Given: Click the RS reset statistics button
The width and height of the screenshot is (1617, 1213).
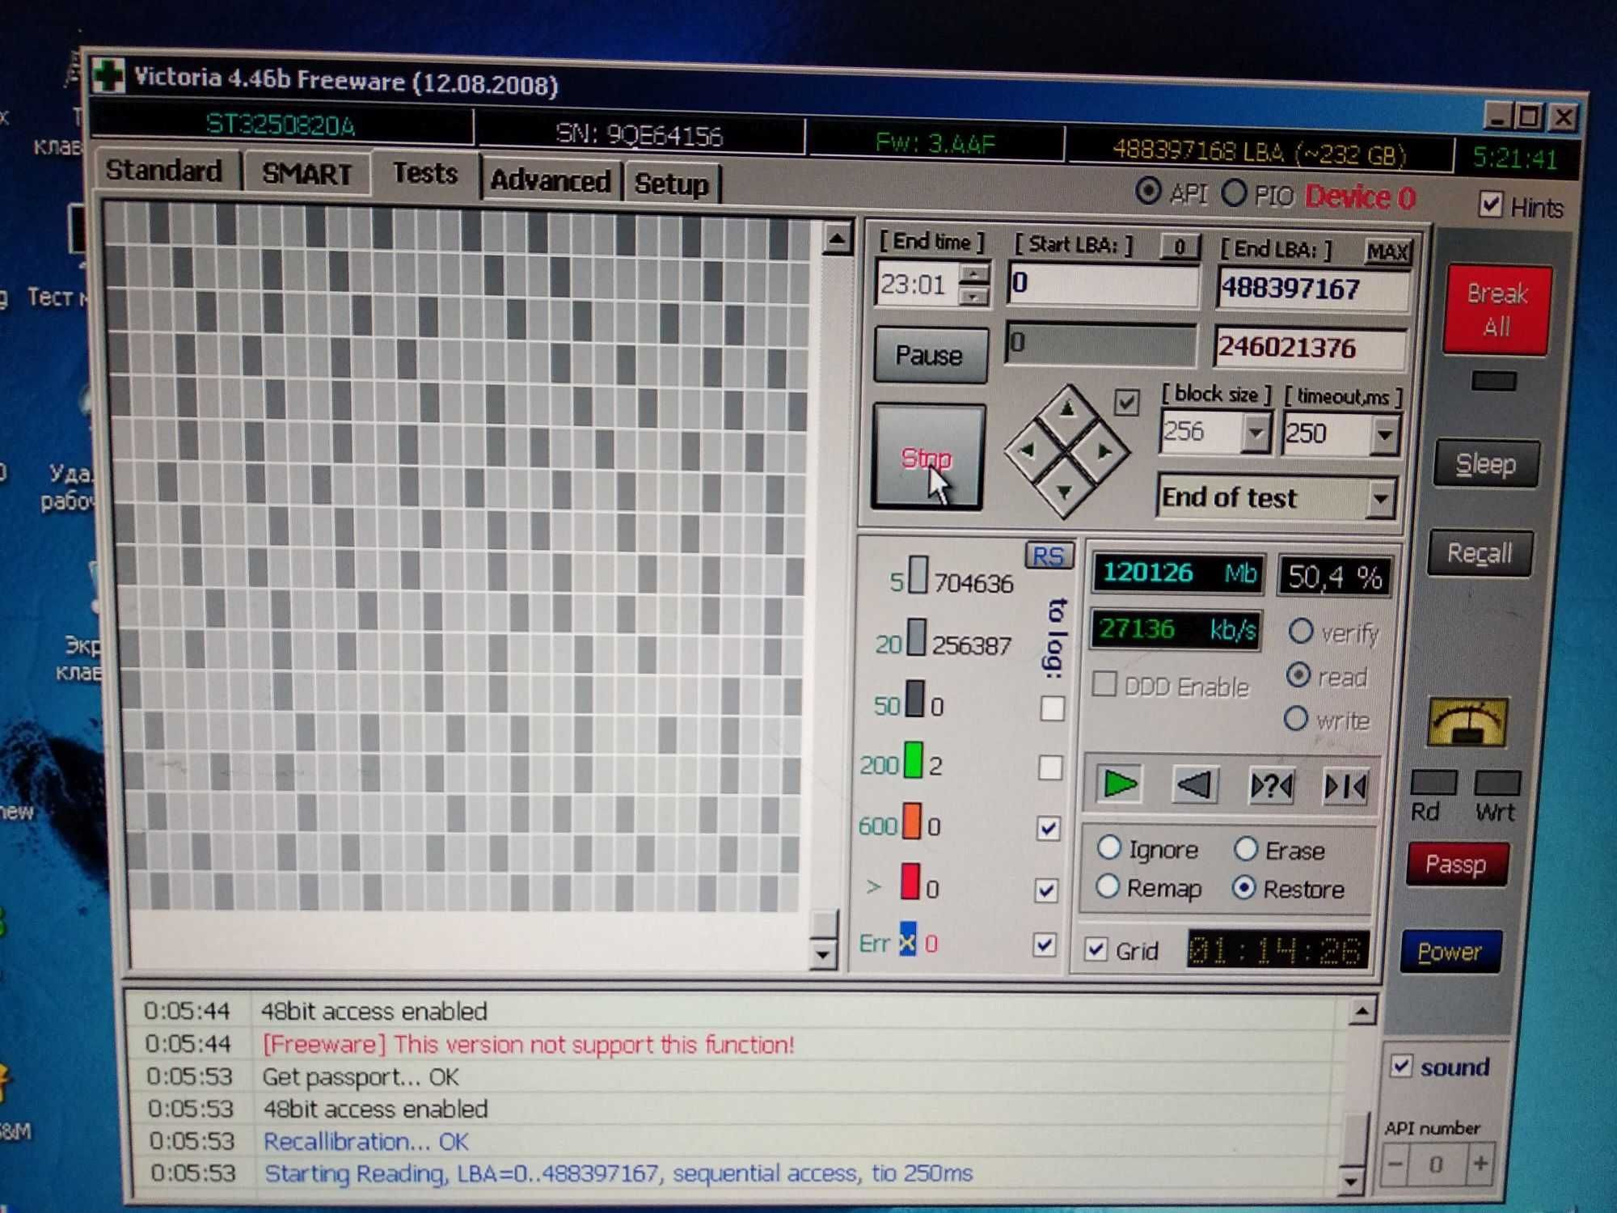Looking at the screenshot, I should tap(1049, 556).
